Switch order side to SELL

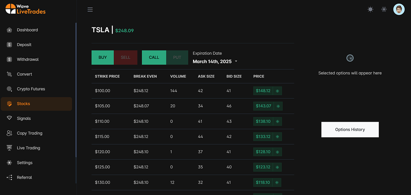[x=125, y=58]
